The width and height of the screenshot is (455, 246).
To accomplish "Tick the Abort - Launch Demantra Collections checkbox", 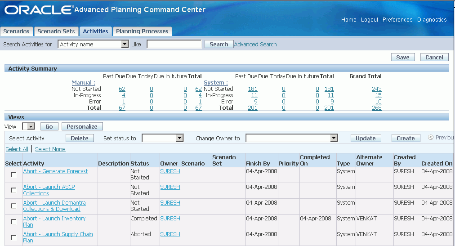I will 13,206.
